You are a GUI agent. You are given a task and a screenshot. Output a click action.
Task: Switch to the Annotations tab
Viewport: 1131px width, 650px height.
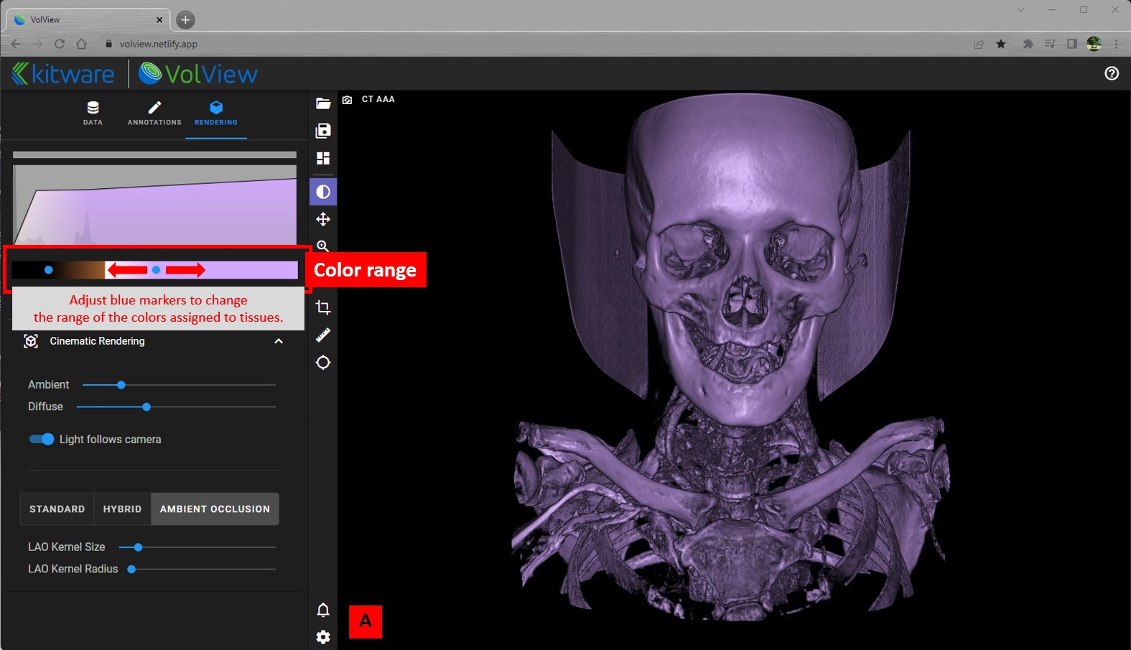tap(154, 113)
